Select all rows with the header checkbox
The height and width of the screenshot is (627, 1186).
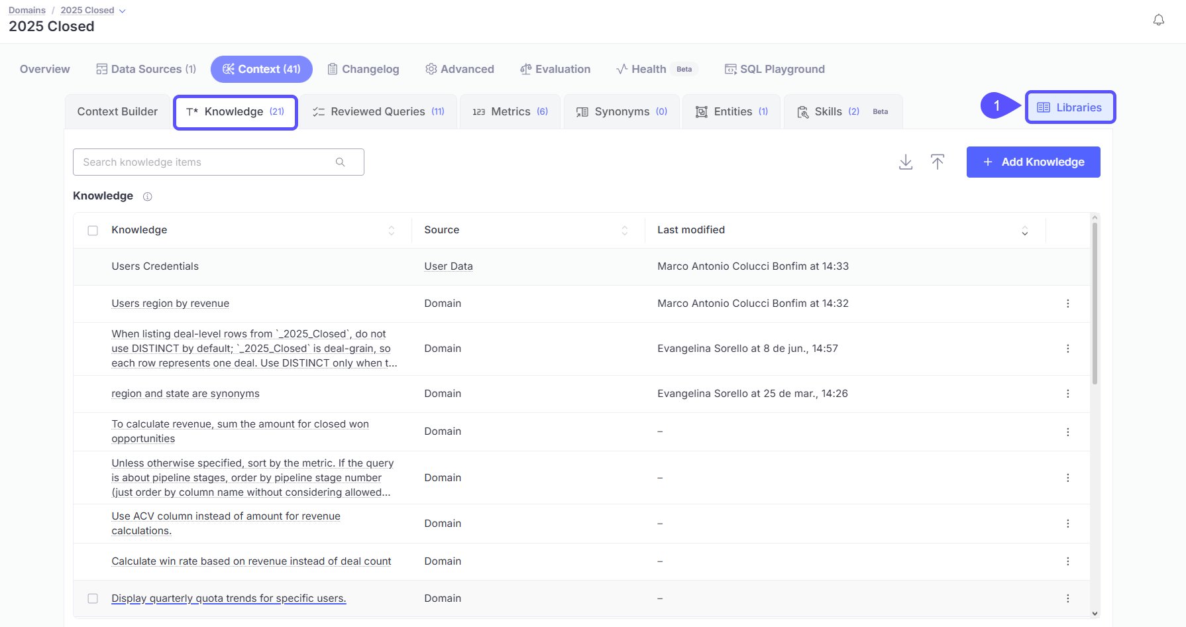93,231
